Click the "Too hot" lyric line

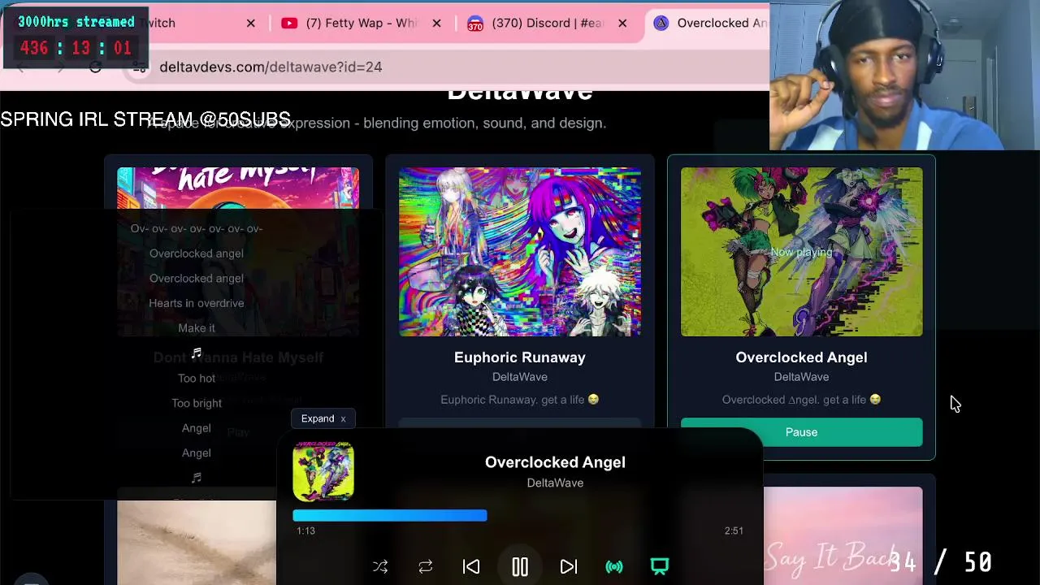(x=197, y=378)
